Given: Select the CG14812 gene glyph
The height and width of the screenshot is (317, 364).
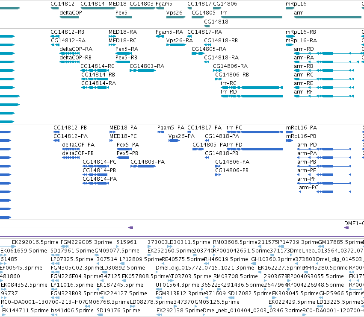Looking at the screenshot, I should 55,8.
